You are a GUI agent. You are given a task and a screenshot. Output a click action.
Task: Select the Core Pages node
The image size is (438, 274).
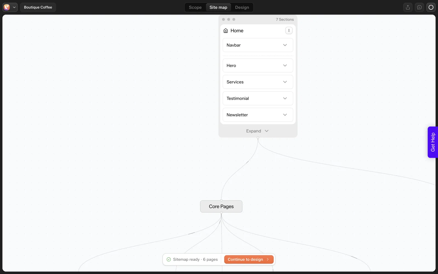(221, 206)
